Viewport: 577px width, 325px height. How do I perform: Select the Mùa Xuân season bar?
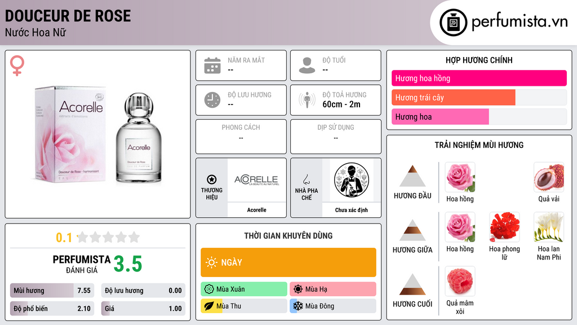(244, 289)
